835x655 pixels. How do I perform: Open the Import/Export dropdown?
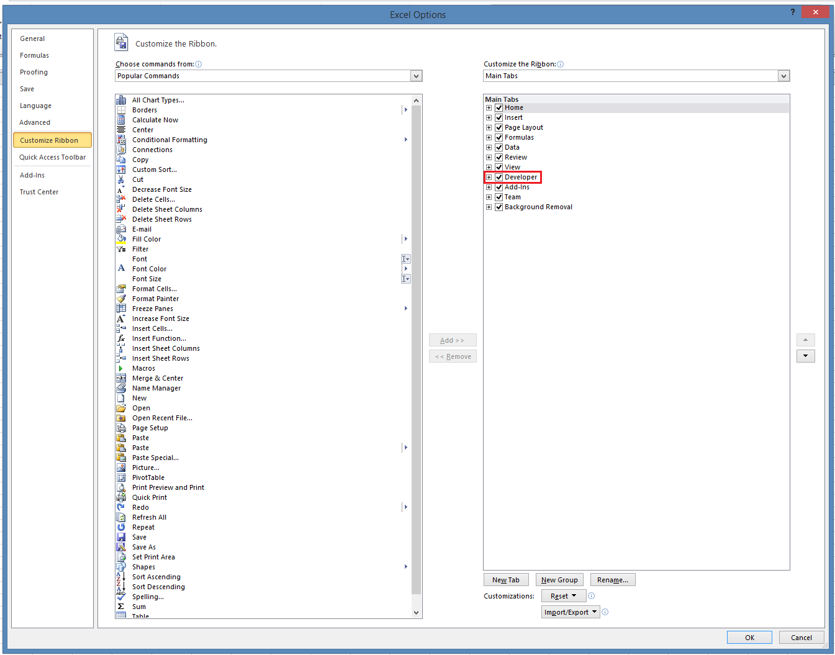tap(571, 612)
